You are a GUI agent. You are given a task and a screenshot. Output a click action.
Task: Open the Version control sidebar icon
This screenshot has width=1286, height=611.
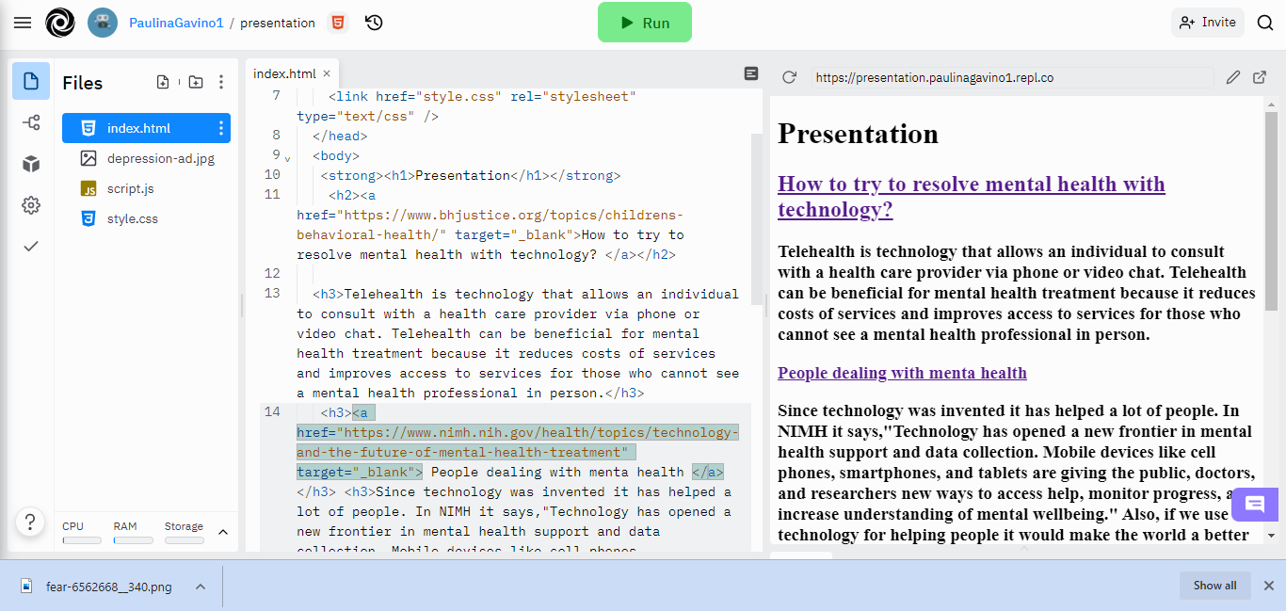(x=31, y=122)
